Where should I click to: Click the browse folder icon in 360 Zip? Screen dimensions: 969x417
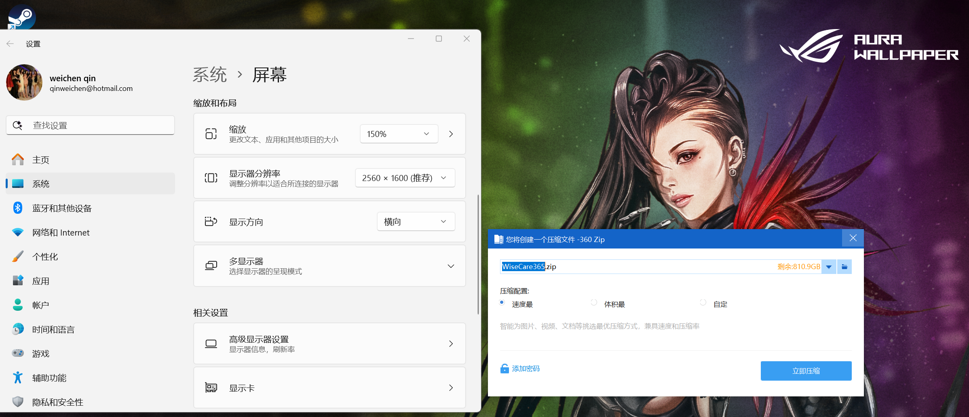pyautogui.click(x=844, y=267)
